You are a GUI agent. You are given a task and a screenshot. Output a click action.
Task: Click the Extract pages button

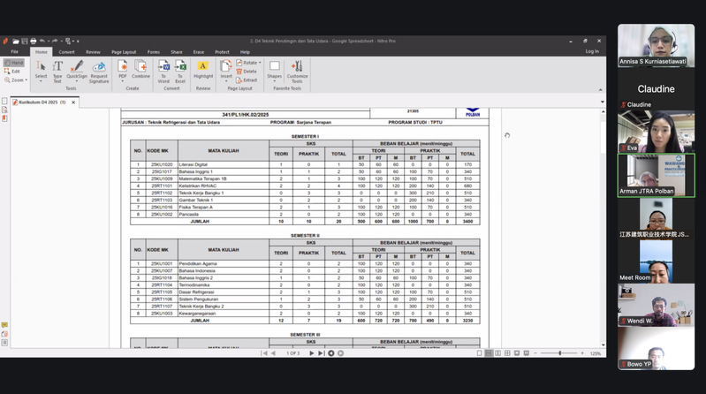249,80
